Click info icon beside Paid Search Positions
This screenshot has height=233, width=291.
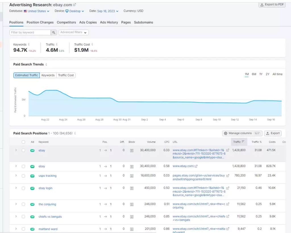75,133
